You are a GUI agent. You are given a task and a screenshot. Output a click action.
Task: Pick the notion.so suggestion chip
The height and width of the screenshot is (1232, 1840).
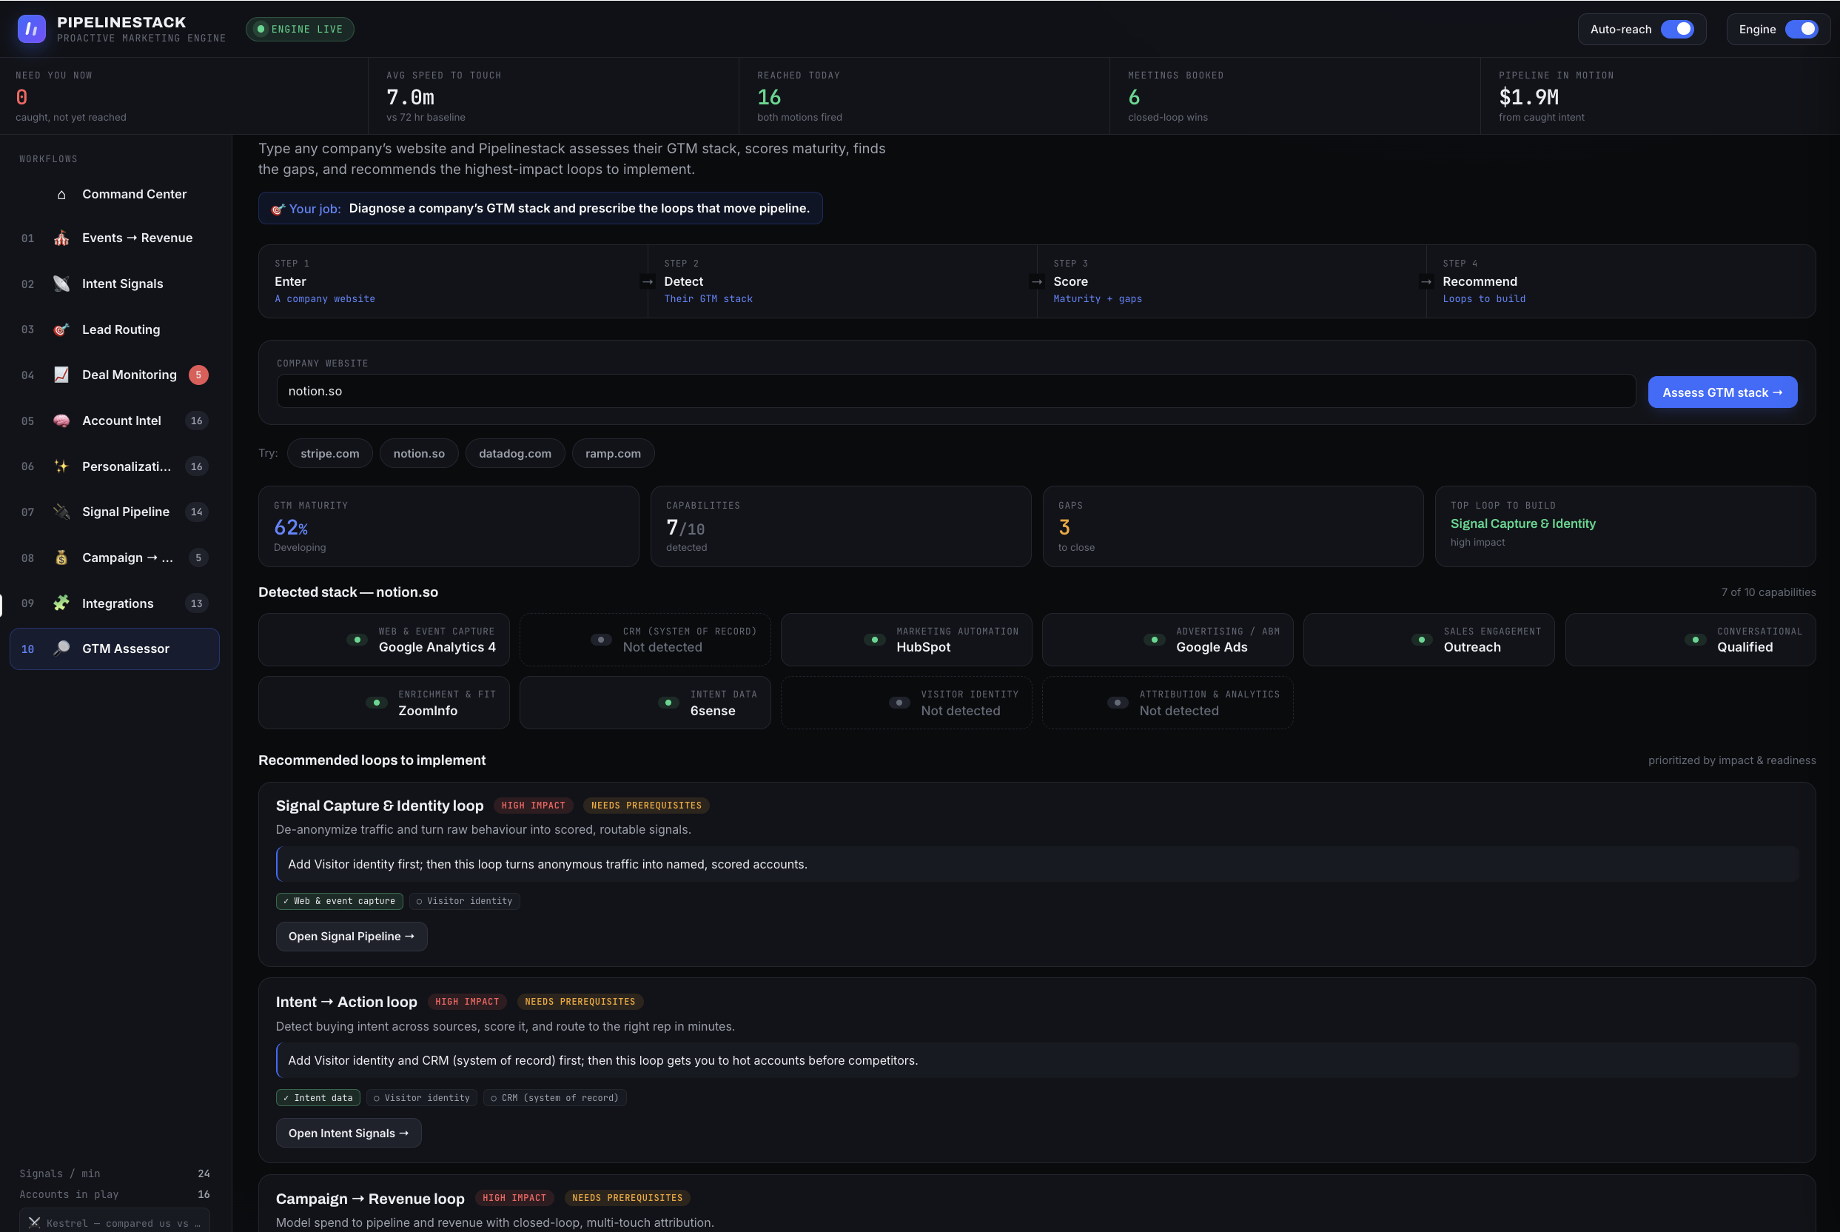pyautogui.click(x=420, y=453)
